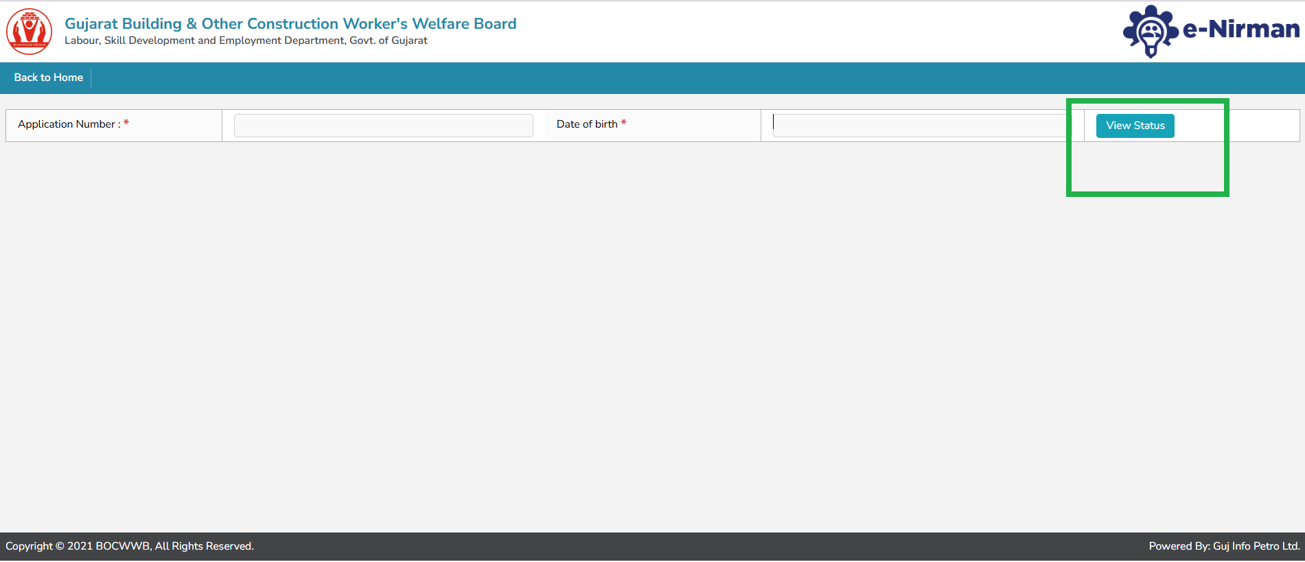The width and height of the screenshot is (1305, 562).
Task: Click Powered By Guj Info Petro Ltd.
Action: click(x=1224, y=546)
